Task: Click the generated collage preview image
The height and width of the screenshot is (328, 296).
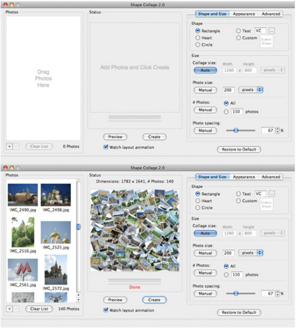Action: (134, 231)
